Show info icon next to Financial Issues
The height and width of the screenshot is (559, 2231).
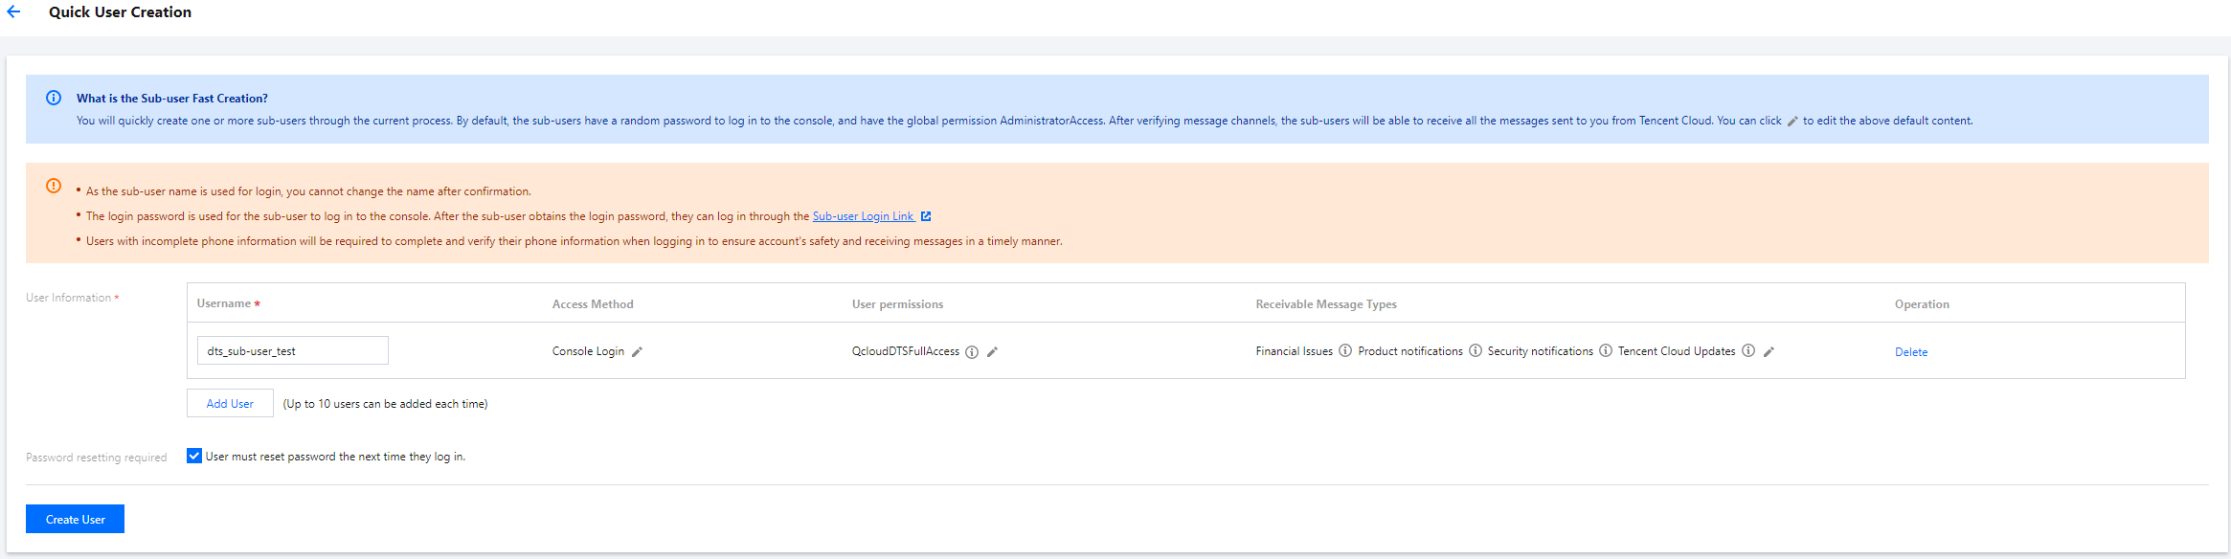tap(1345, 351)
